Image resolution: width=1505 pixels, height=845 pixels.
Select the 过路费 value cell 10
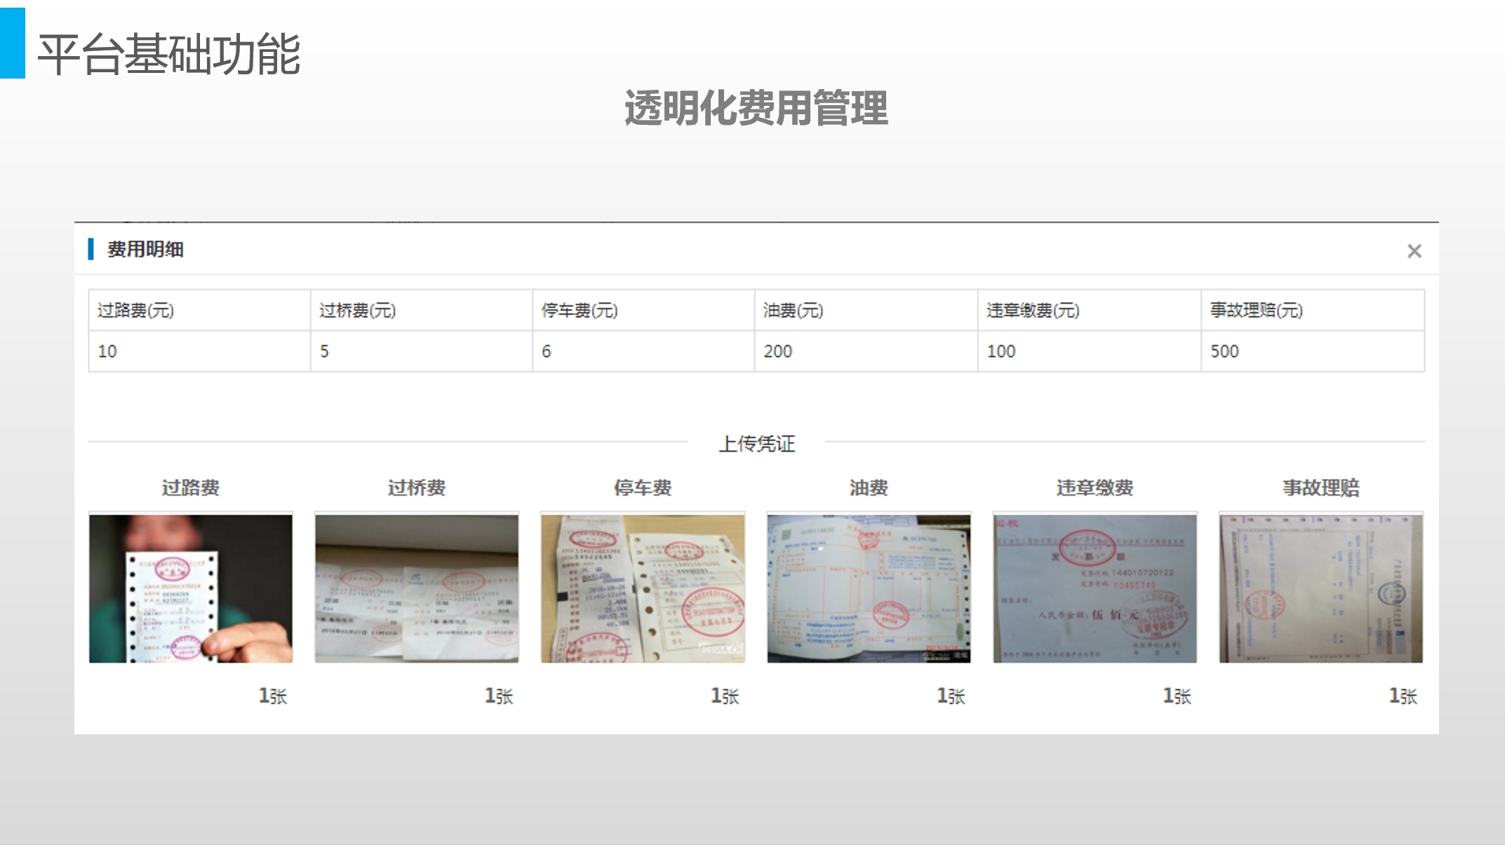pos(107,351)
